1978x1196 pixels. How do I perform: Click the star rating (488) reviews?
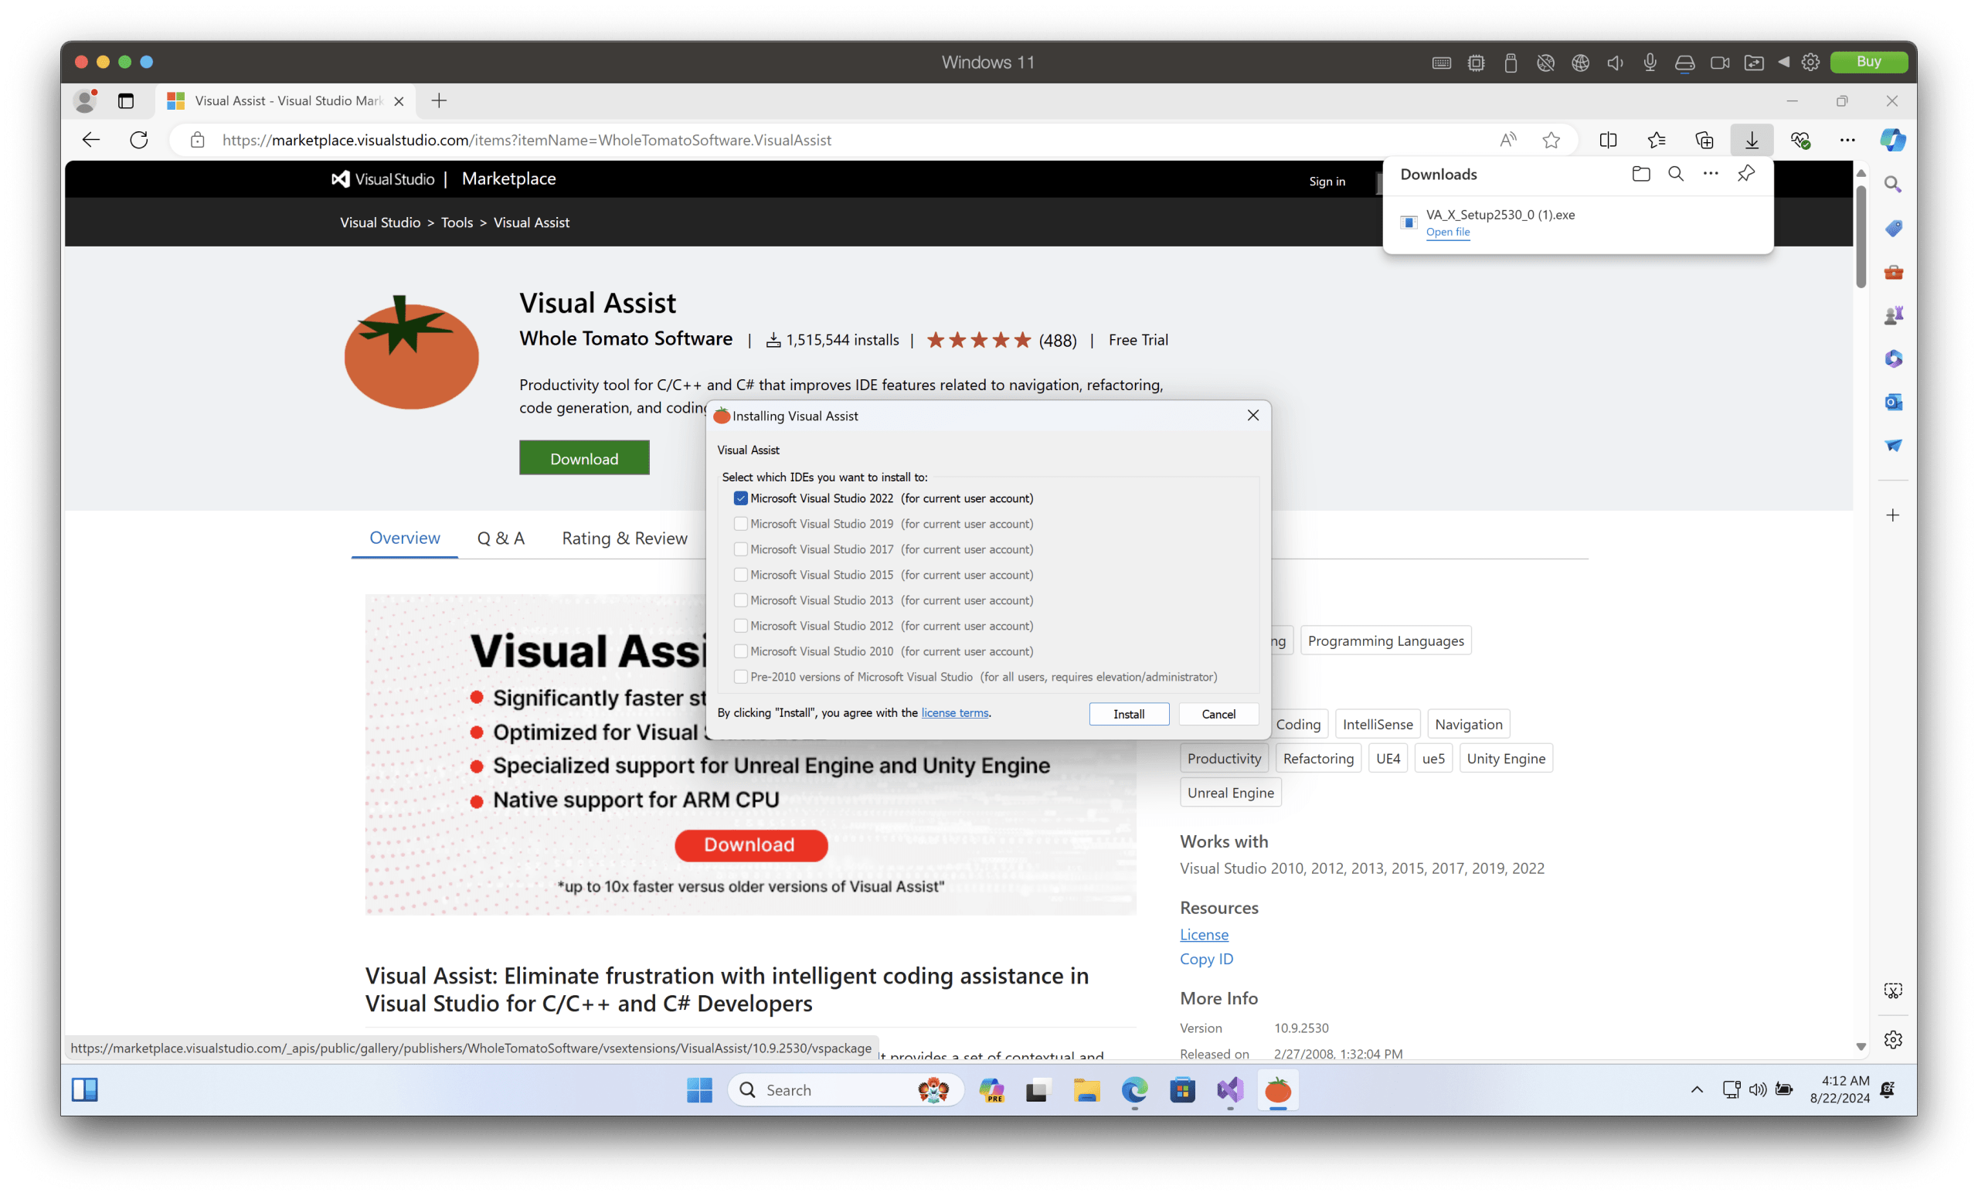1002,339
